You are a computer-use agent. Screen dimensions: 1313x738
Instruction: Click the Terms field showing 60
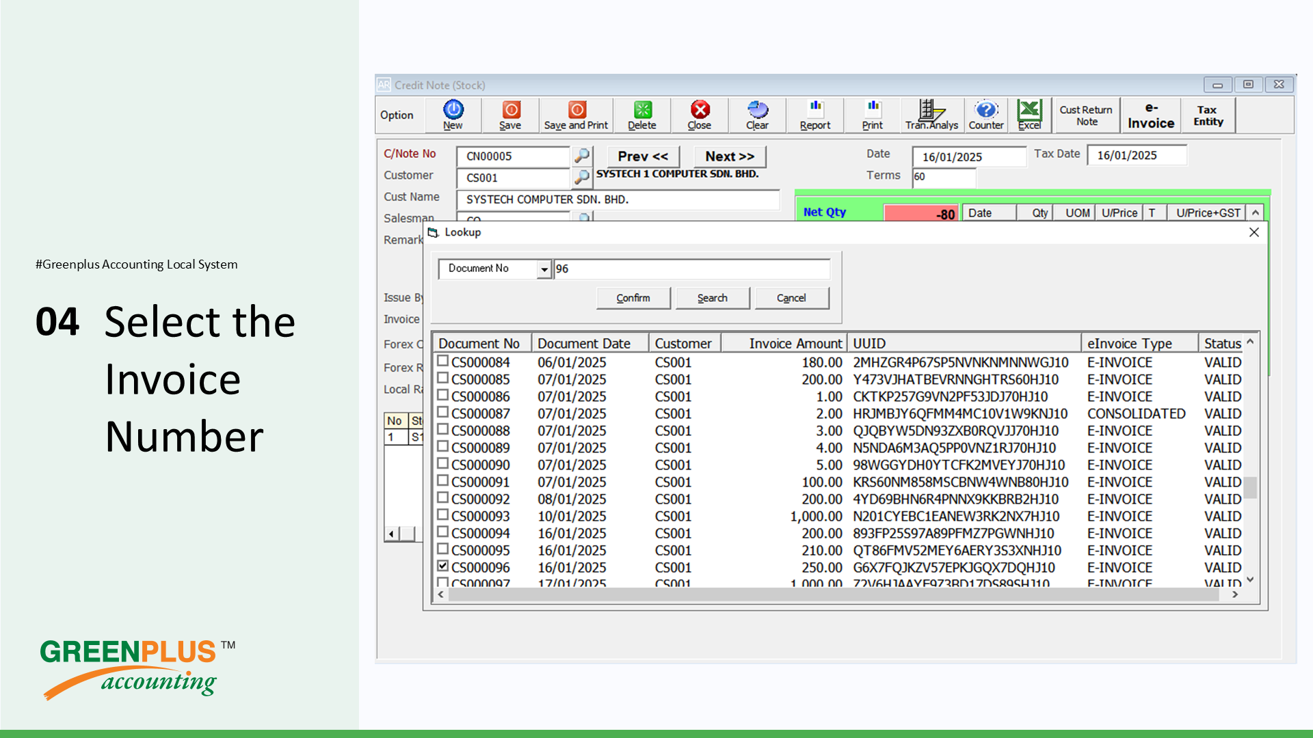coord(944,177)
